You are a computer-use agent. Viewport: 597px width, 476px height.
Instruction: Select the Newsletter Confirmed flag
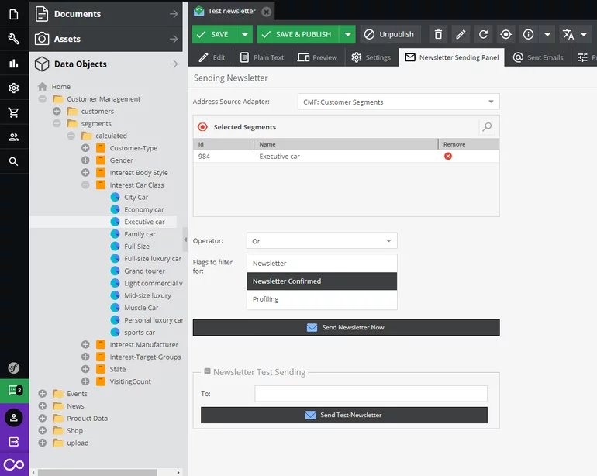(x=322, y=281)
